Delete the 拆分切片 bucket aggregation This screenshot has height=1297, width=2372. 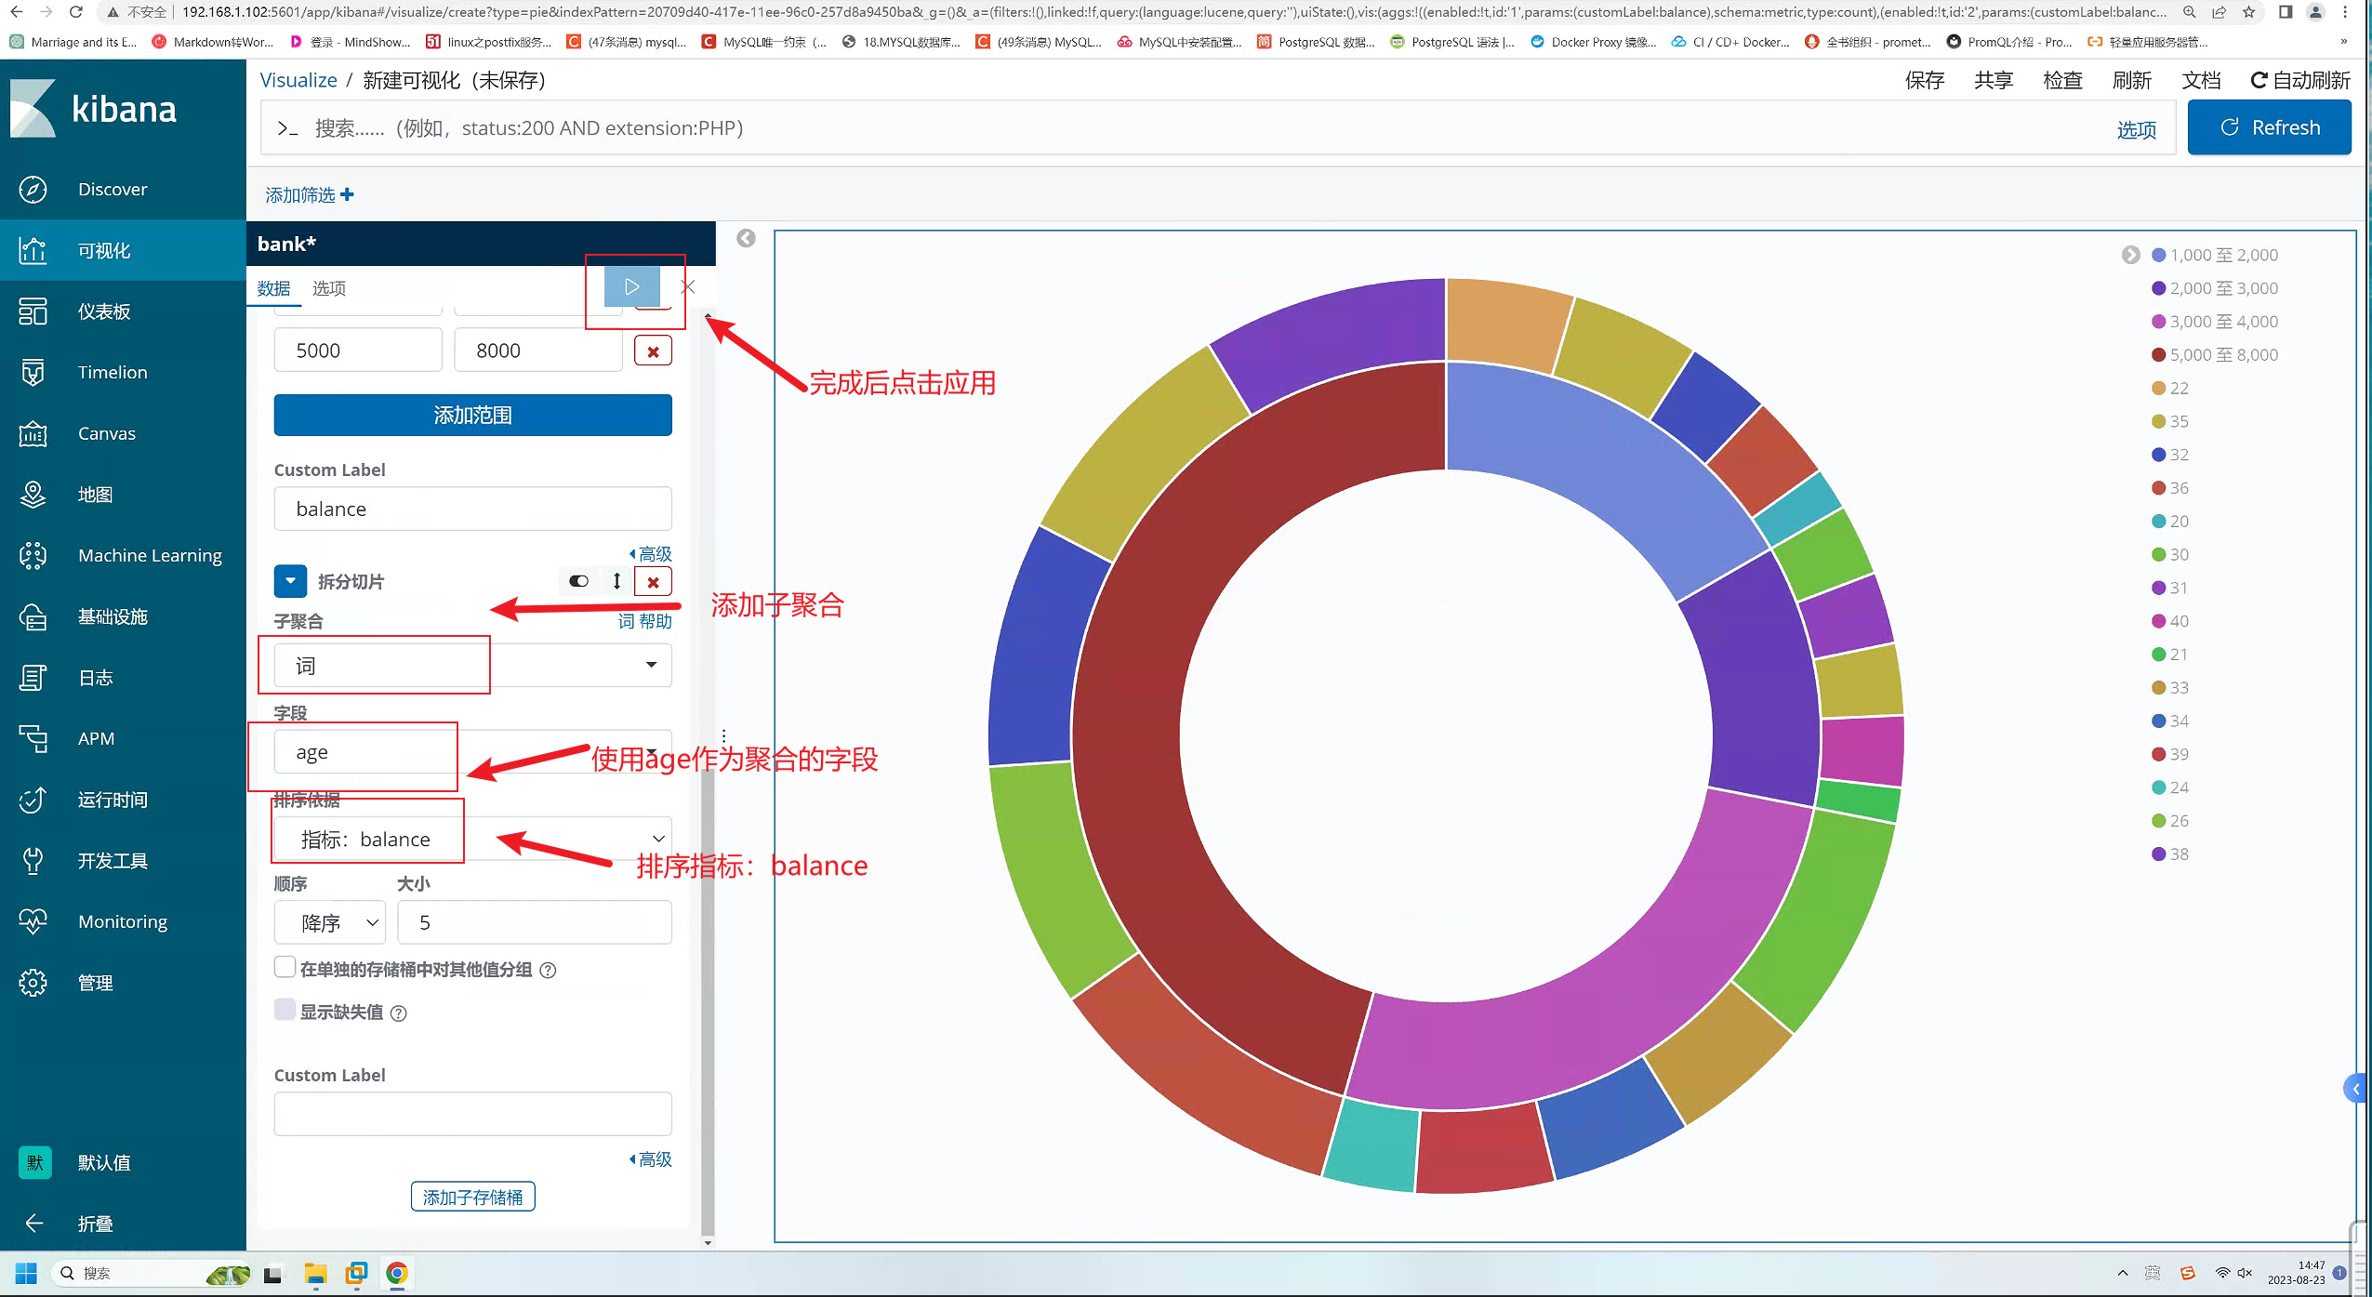pyautogui.click(x=653, y=581)
